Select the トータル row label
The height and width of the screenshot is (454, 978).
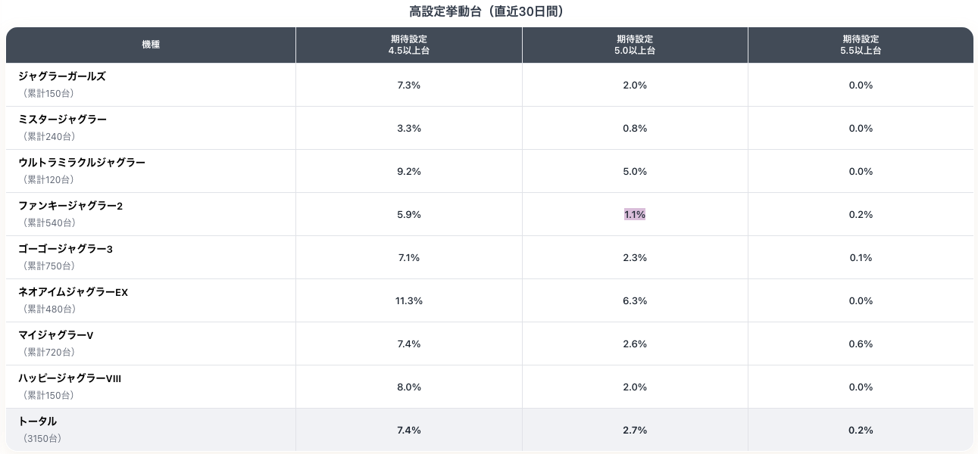pos(38,421)
